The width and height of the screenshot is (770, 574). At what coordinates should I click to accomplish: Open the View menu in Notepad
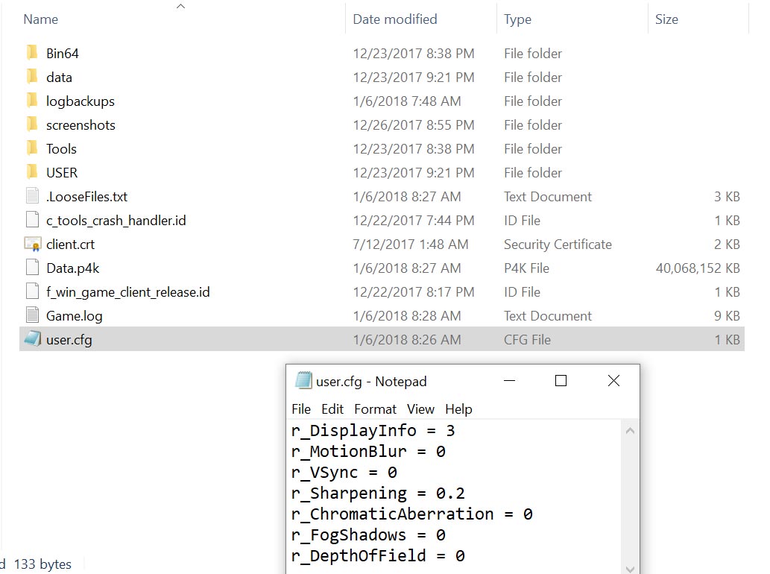(x=420, y=409)
